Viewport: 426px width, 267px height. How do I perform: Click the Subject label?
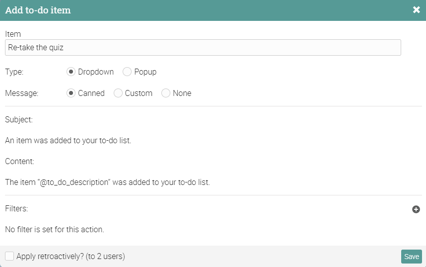tap(19, 120)
